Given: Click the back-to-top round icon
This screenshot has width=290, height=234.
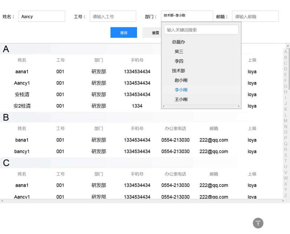Looking at the screenshot, I should 258,223.
